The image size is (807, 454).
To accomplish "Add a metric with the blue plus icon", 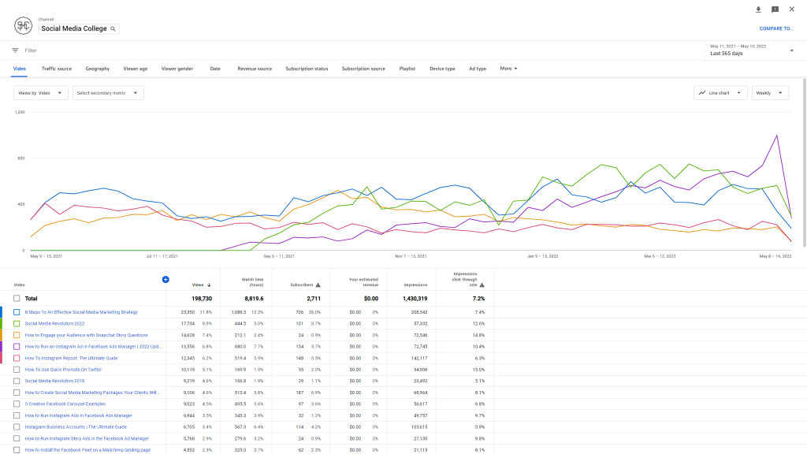I will coord(165,279).
